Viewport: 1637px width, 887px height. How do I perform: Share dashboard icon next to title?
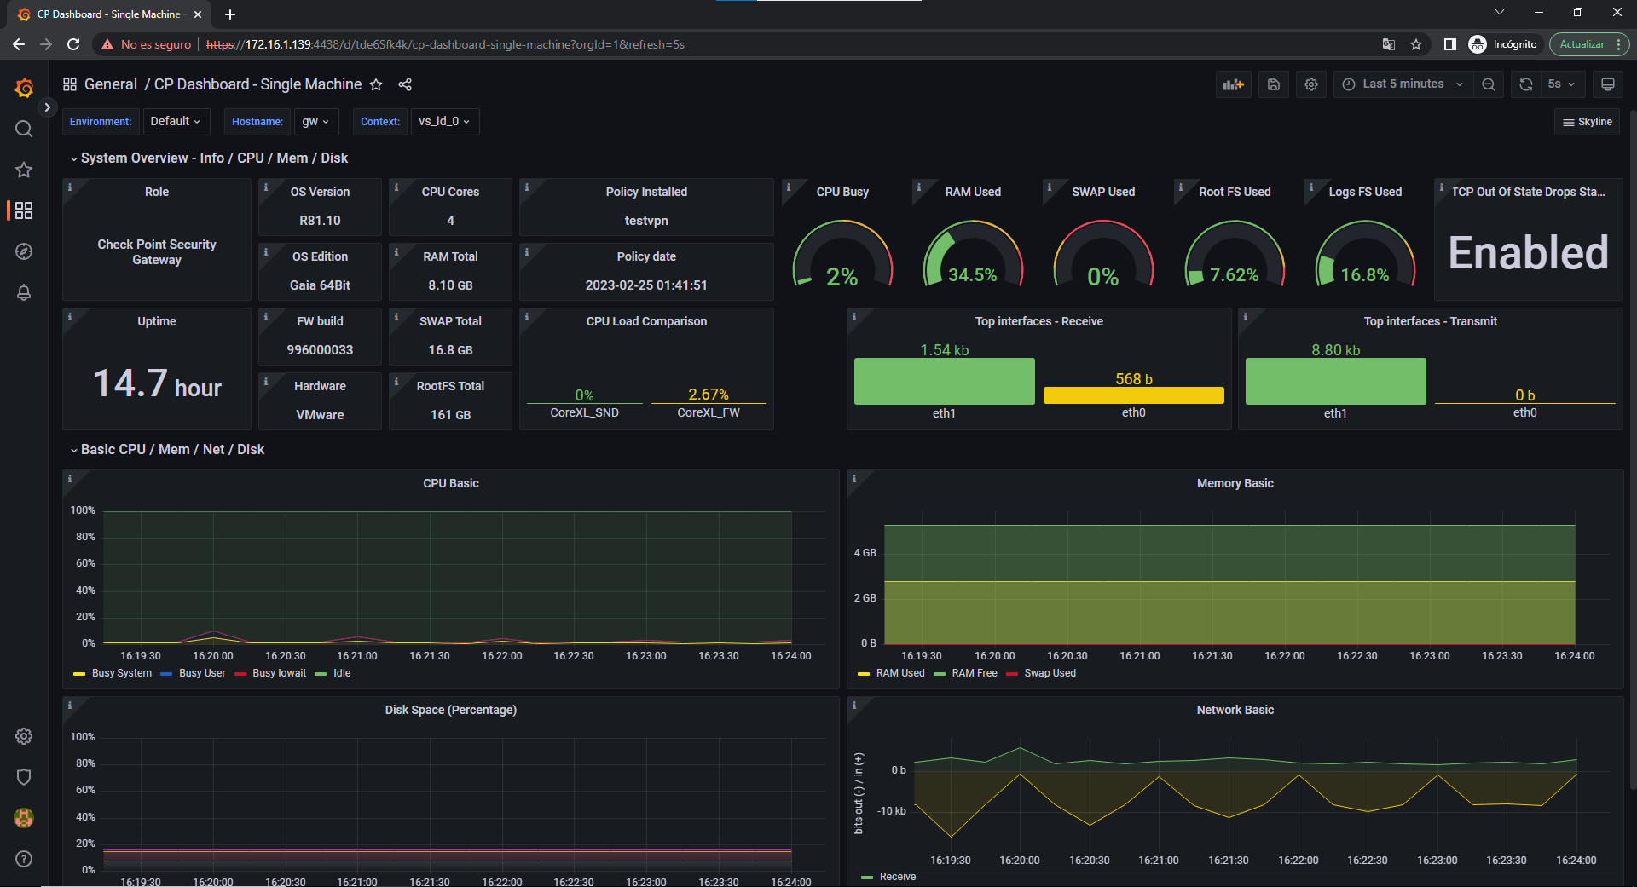pos(405,84)
